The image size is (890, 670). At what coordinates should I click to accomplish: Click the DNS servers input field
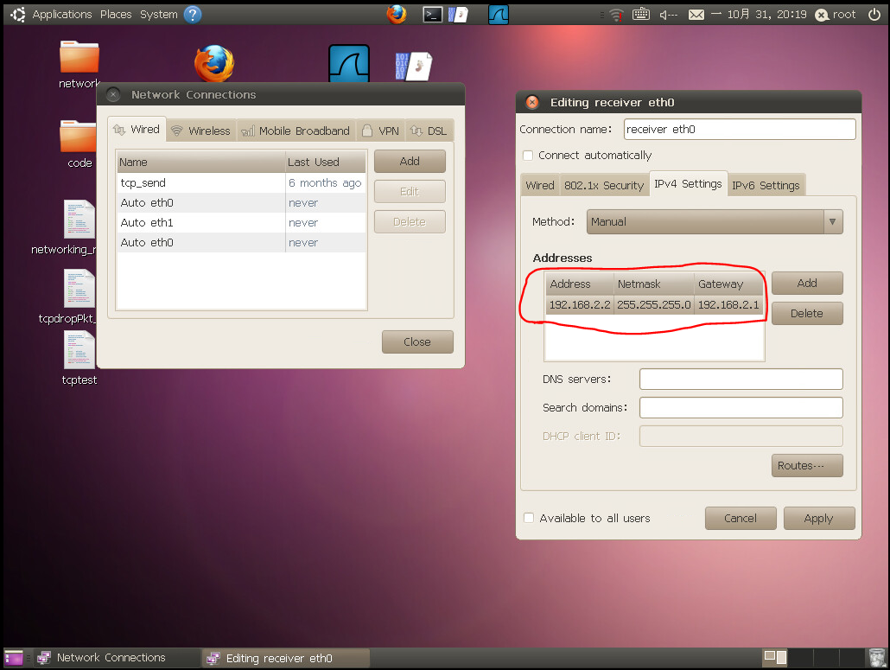741,380
